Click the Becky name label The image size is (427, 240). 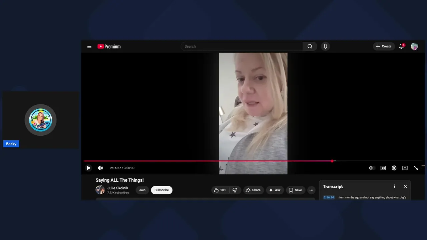click(11, 144)
